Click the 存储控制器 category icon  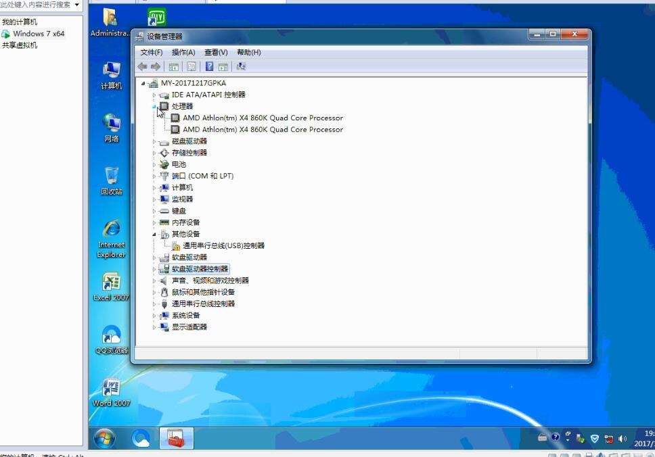(164, 153)
